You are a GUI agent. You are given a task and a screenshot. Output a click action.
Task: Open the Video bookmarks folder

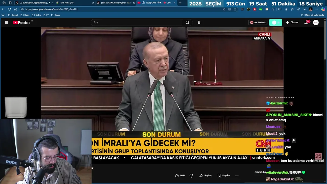pyautogui.click(x=36, y=15)
